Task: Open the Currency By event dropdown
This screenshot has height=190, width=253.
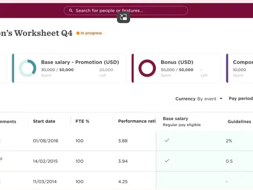Action: click(x=199, y=99)
